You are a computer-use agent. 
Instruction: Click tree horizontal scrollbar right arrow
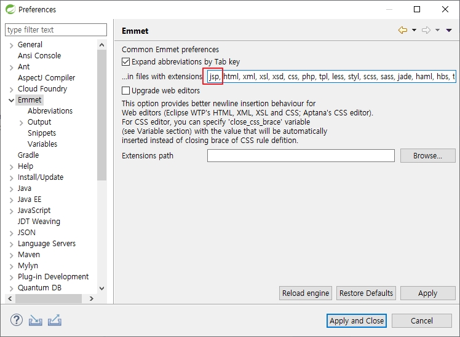(x=92, y=298)
